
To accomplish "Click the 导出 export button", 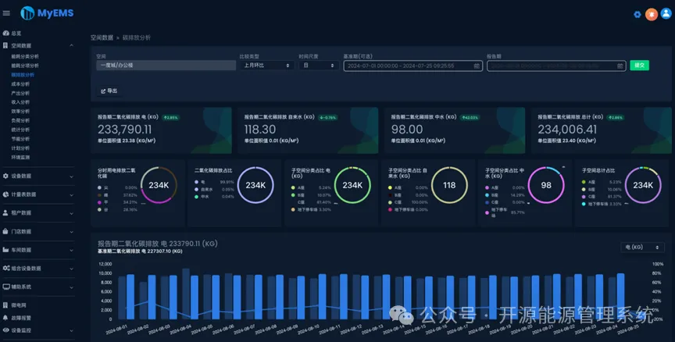I will click(109, 91).
